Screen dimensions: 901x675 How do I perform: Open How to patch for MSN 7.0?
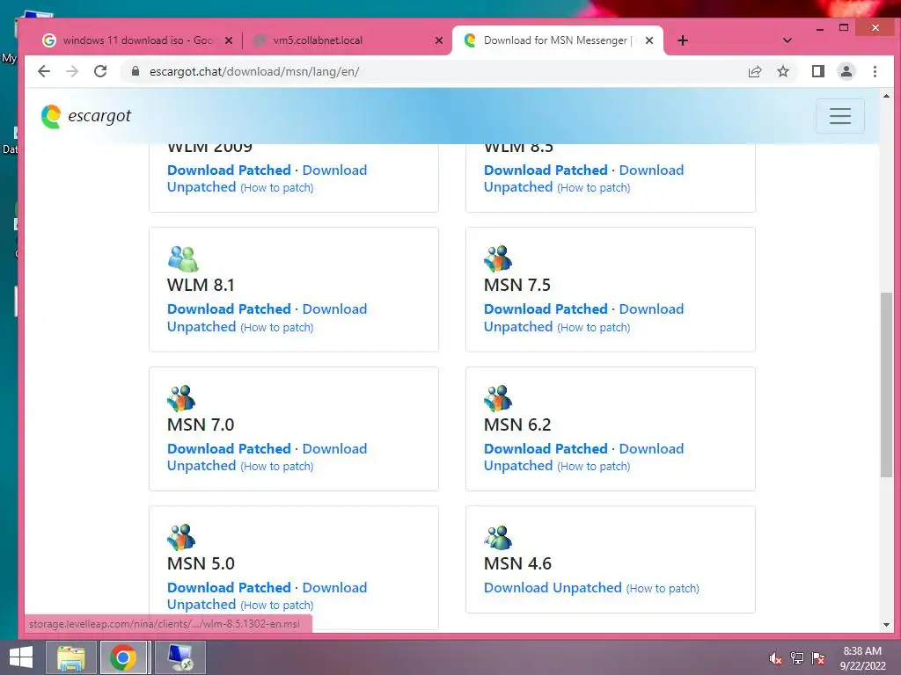click(277, 466)
